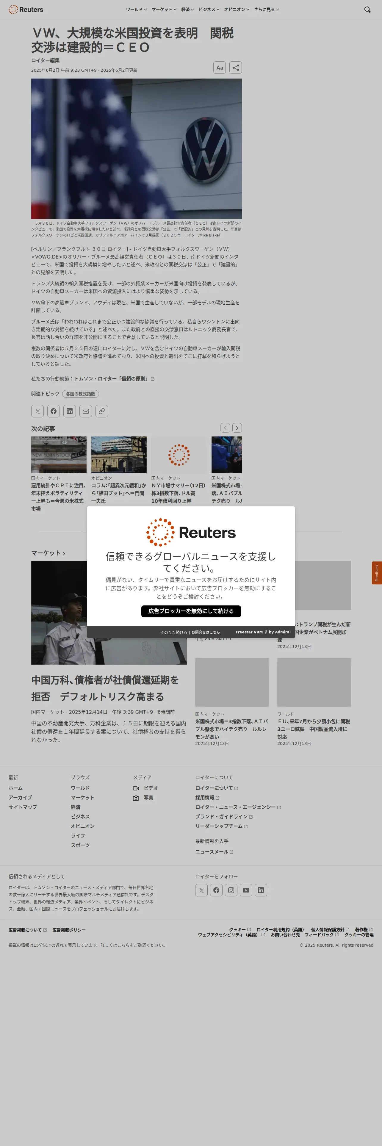Expand the オピニオン menu dropdown
Image resolution: width=382 pixels, height=1146 pixels.
click(237, 9)
